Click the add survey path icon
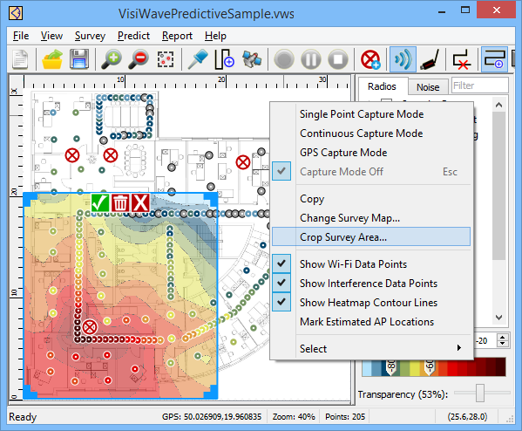 [224, 60]
